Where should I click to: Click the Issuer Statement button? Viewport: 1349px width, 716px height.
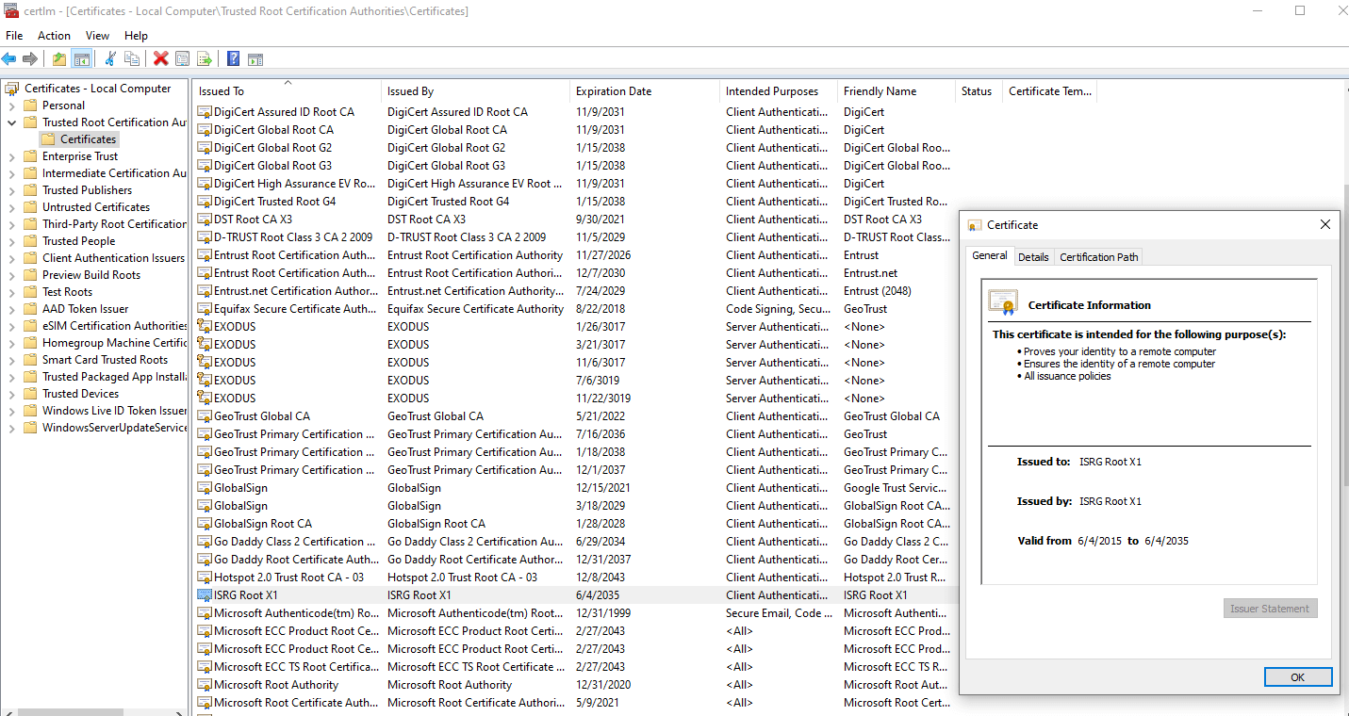1270,609
